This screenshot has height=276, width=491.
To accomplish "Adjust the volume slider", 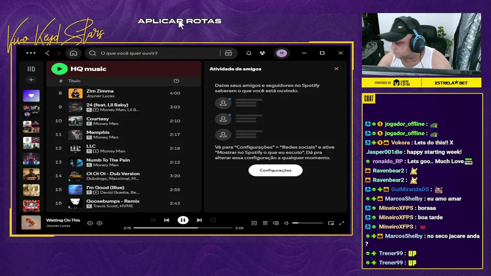I will click(307, 223).
